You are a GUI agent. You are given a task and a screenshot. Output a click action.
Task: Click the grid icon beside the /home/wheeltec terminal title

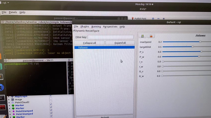point(3,22)
